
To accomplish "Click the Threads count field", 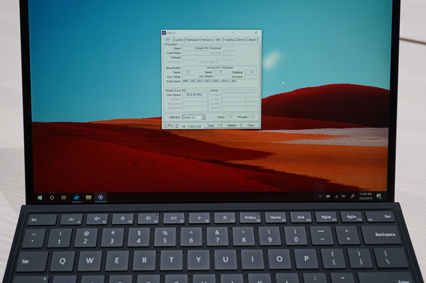I will (x=253, y=117).
